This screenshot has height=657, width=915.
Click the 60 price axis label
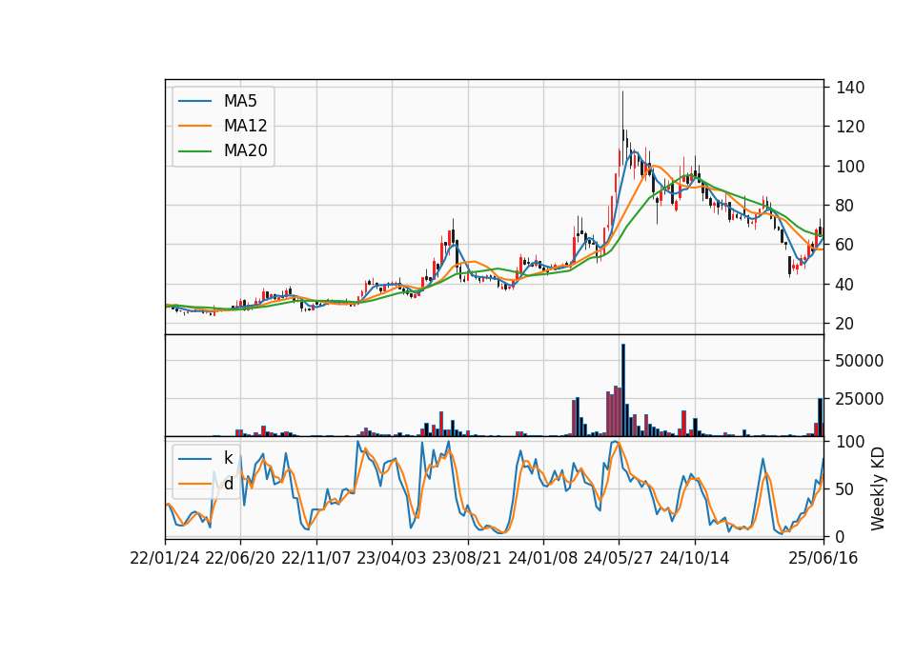pyautogui.click(x=845, y=245)
